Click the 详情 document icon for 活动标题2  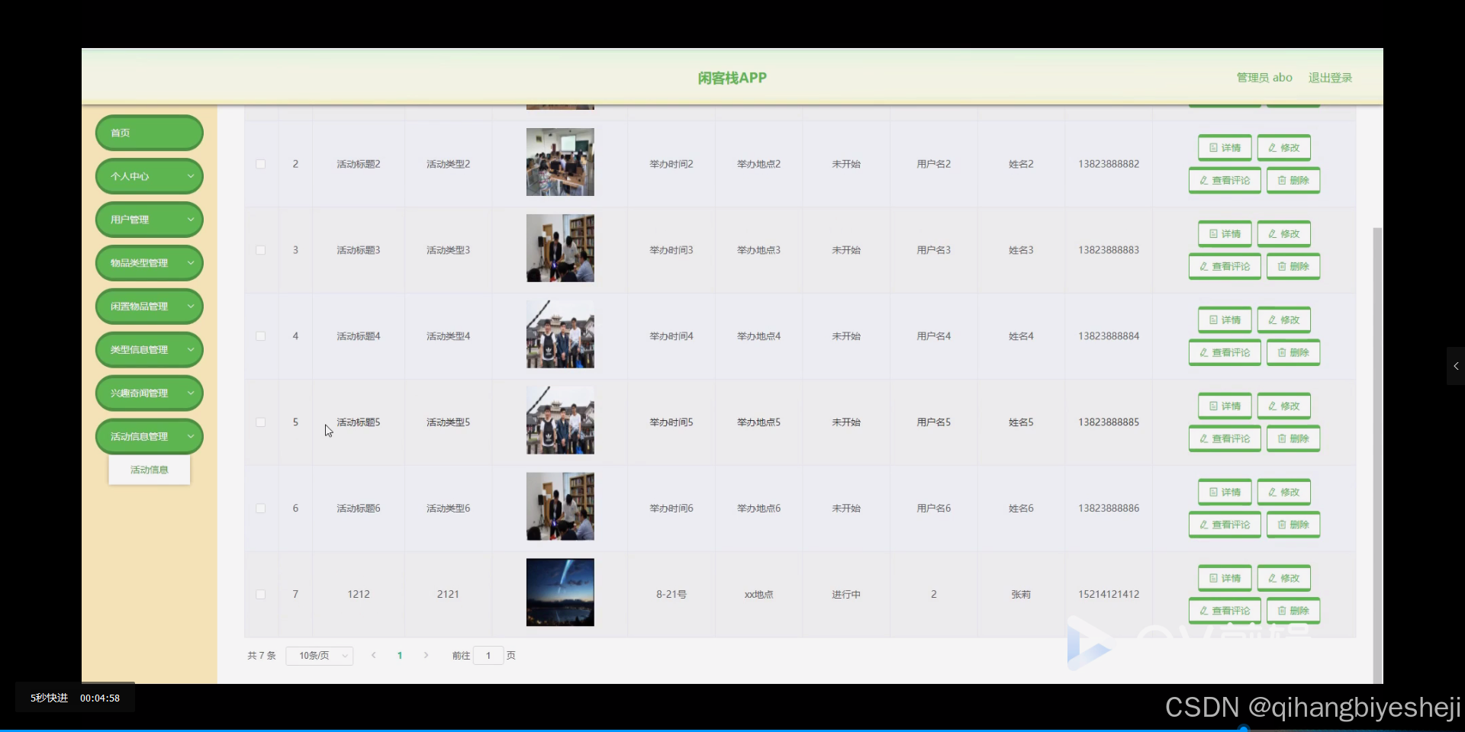(1213, 147)
